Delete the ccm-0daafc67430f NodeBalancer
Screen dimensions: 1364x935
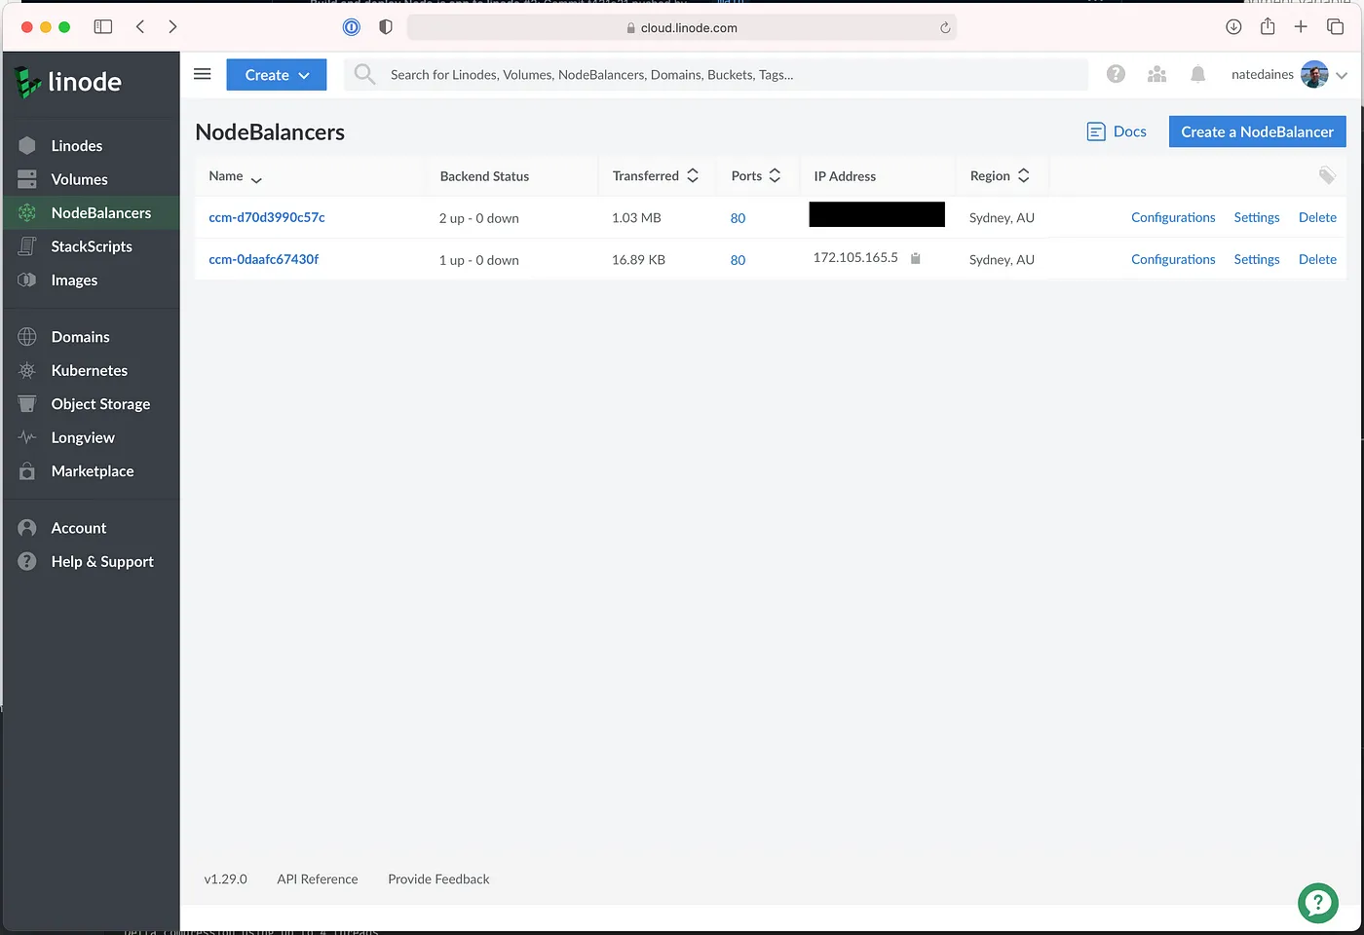tap(1316, 260)
